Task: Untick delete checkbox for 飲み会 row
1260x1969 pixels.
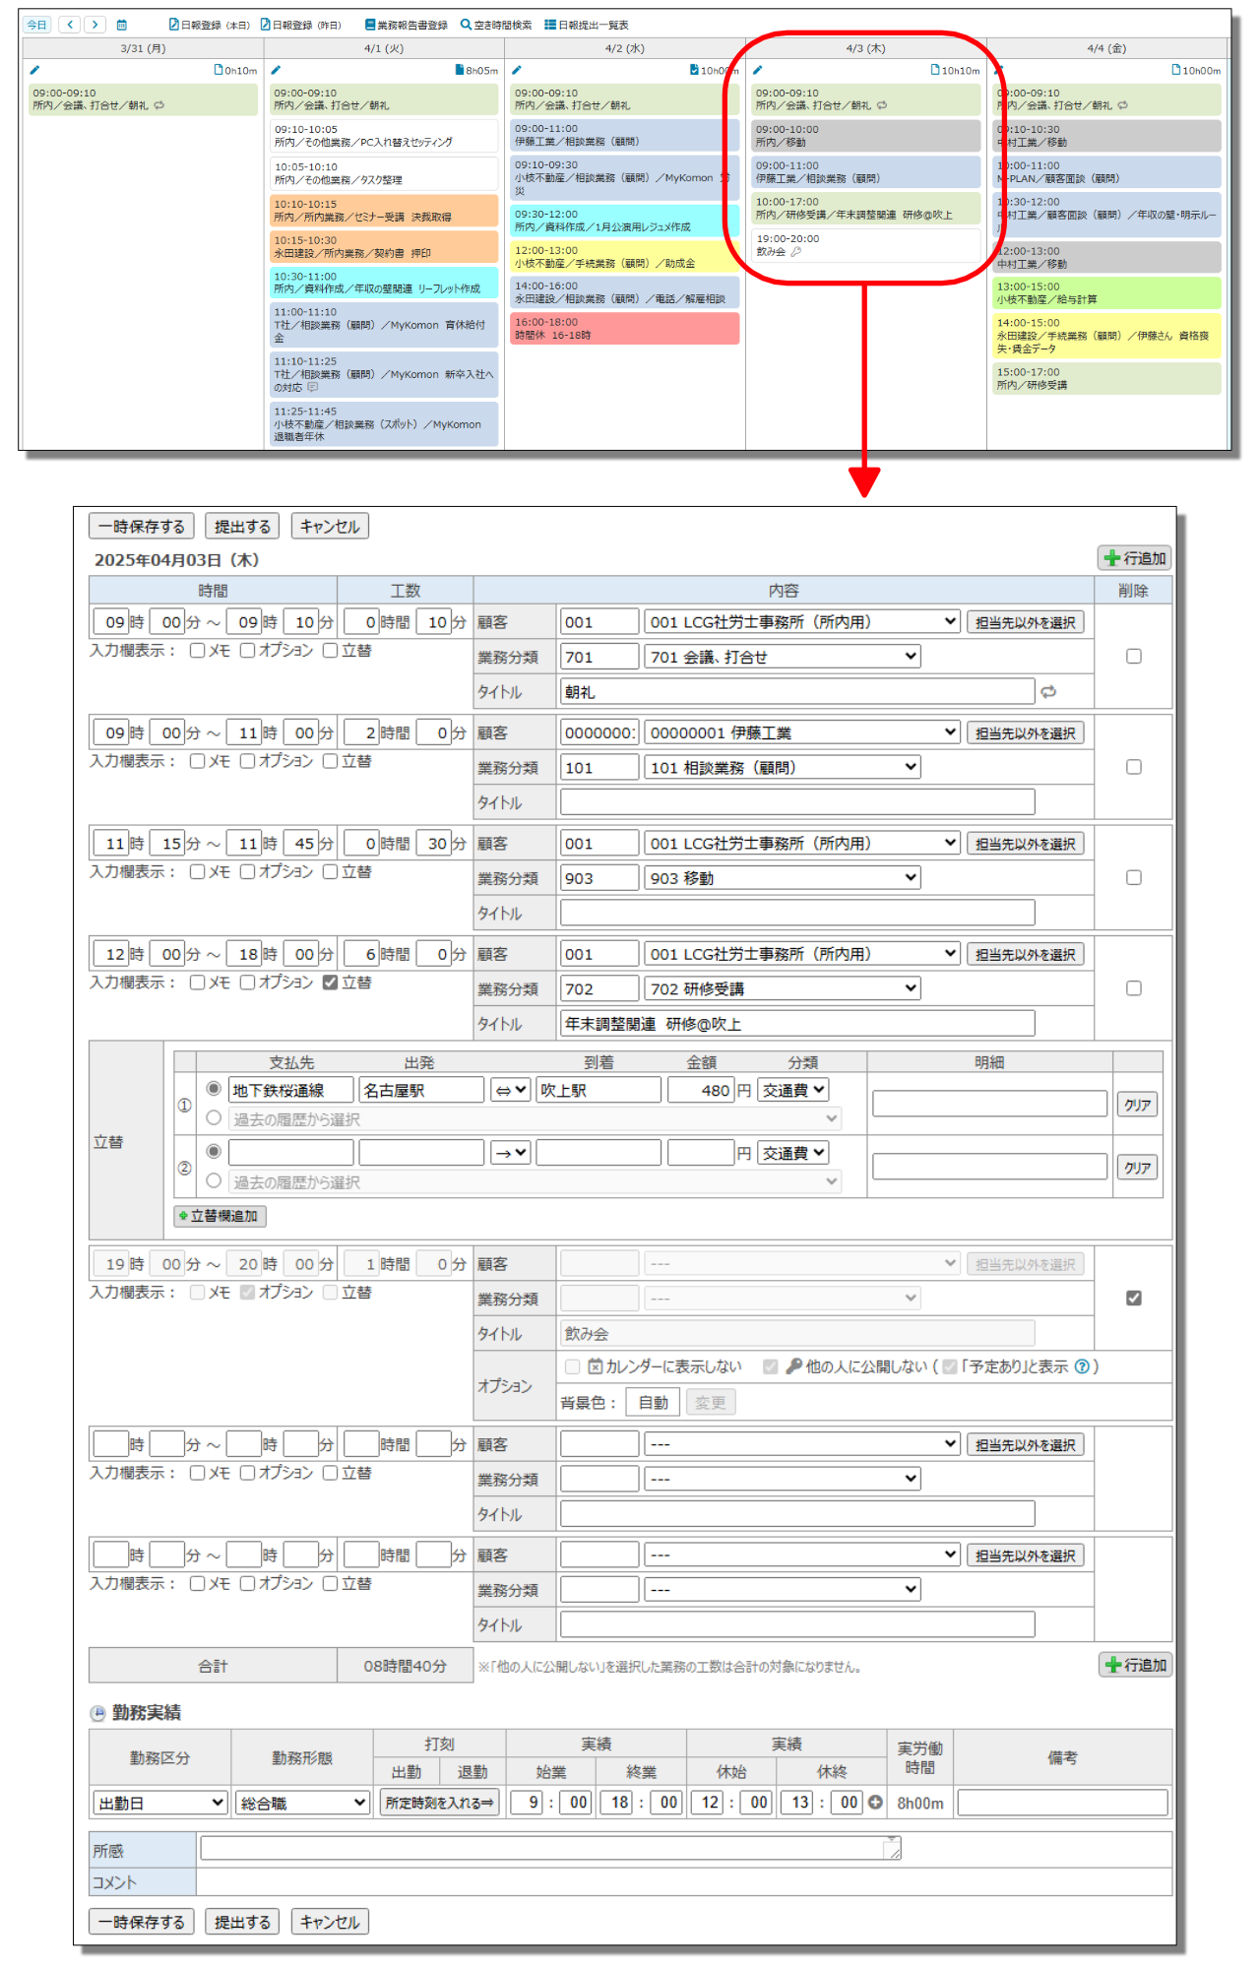Action: pyautogui.click(x=1134, y=1298)
